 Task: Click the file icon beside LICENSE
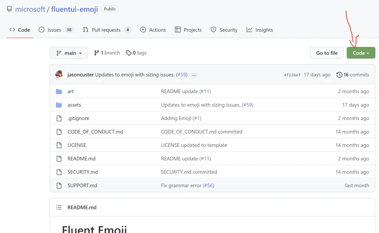59,145
